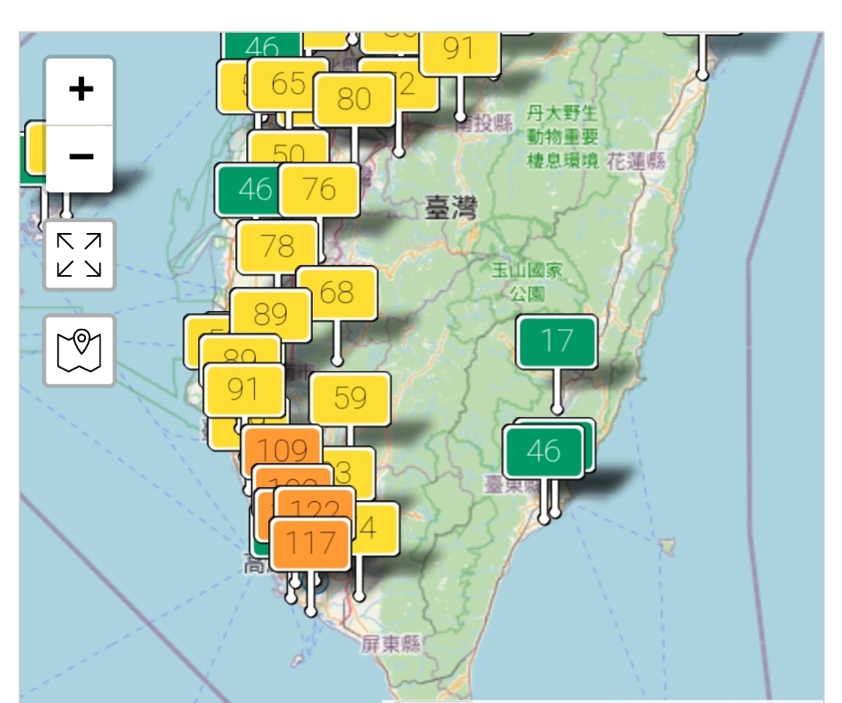
Task: Click the map location pin icon
Action: coord(80,351)
